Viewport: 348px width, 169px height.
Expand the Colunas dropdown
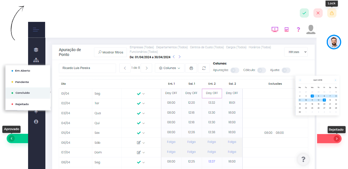(170, 68)
